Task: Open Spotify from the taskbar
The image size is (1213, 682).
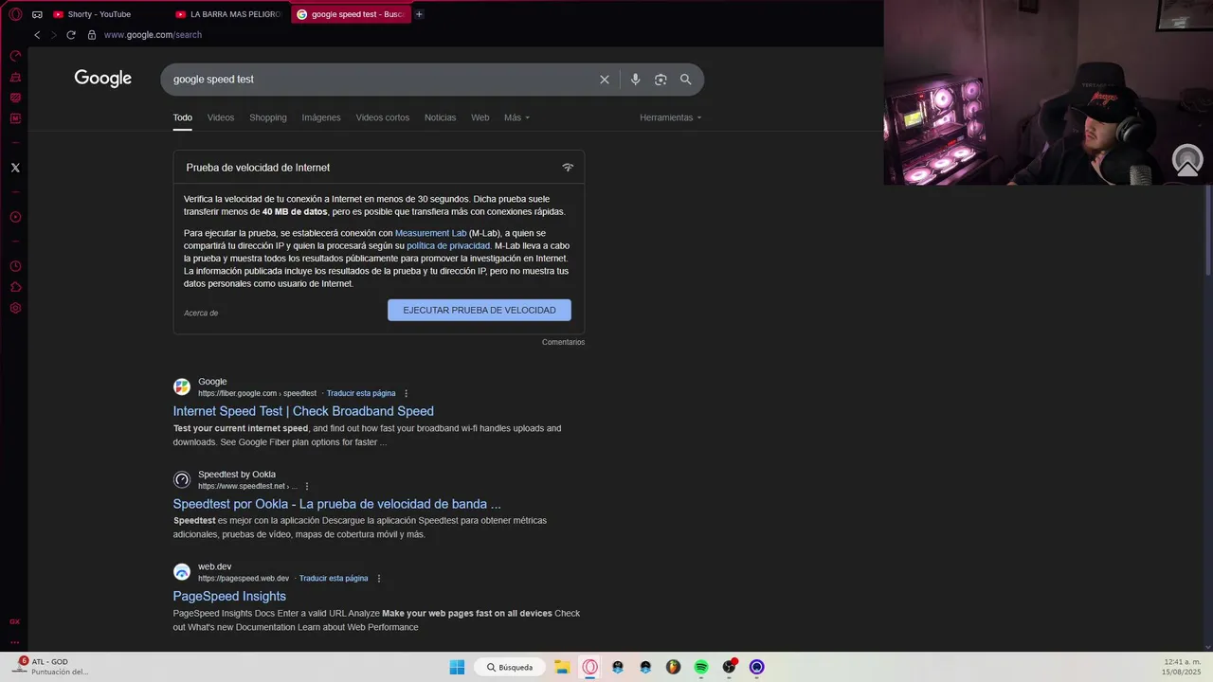Action: [x=701, y=667]
